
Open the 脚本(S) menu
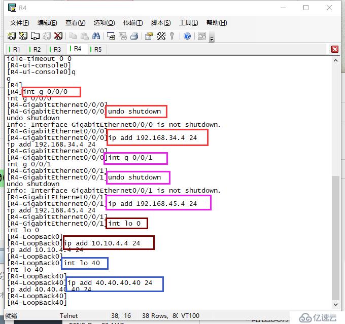161,23
